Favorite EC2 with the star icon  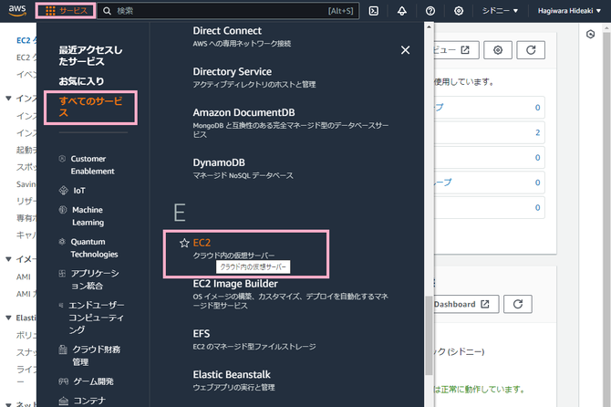(x=184, y=243)
